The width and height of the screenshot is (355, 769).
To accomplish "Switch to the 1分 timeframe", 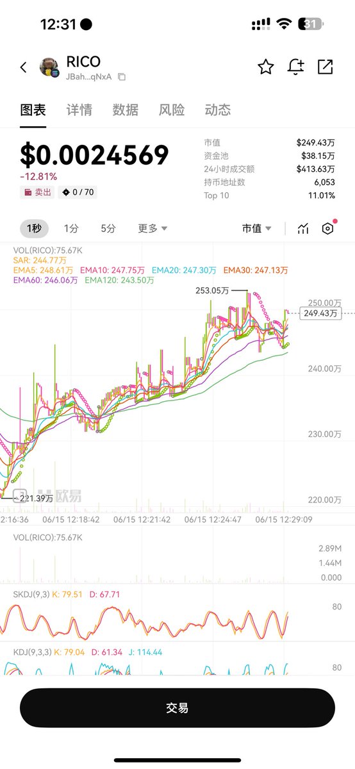I will pos(71,228).
